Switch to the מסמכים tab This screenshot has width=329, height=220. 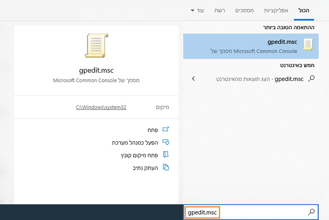tap(245, 10)
